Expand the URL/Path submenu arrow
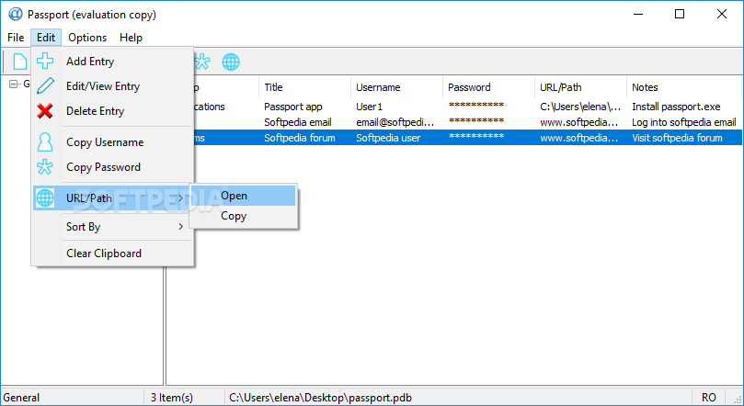This screenshot has width=744, height=406. point(181,198)
